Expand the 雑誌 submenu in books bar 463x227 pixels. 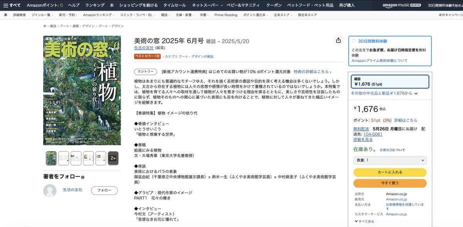pyautogui.click(x=166, y=15)
